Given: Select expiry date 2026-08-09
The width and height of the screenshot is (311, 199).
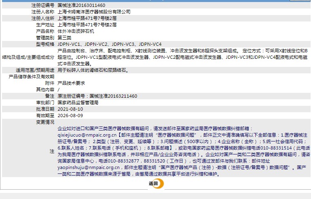Looking at the screenshot, I should click(x=70, y=116).
